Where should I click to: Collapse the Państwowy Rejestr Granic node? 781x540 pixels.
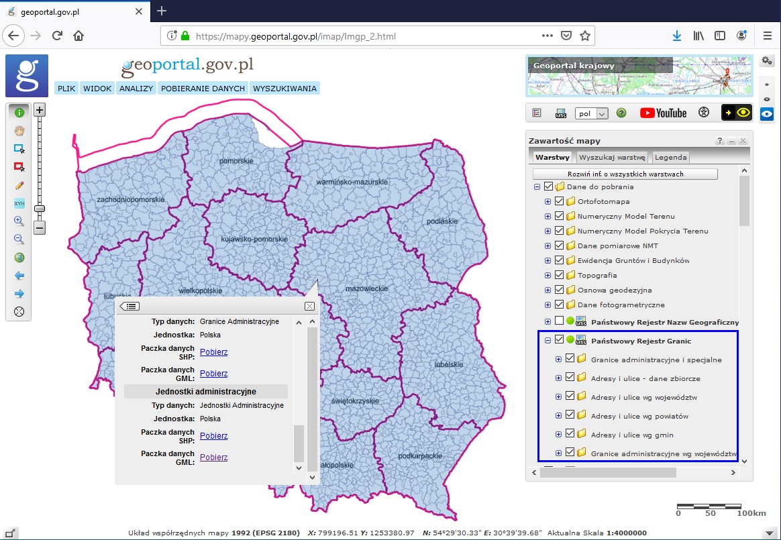pyautogui.click(x=548, y=341)
